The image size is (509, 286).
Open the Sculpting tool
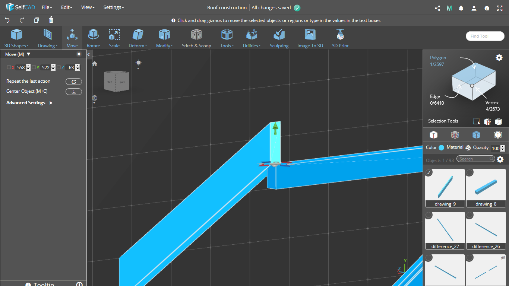click(279, 39)
